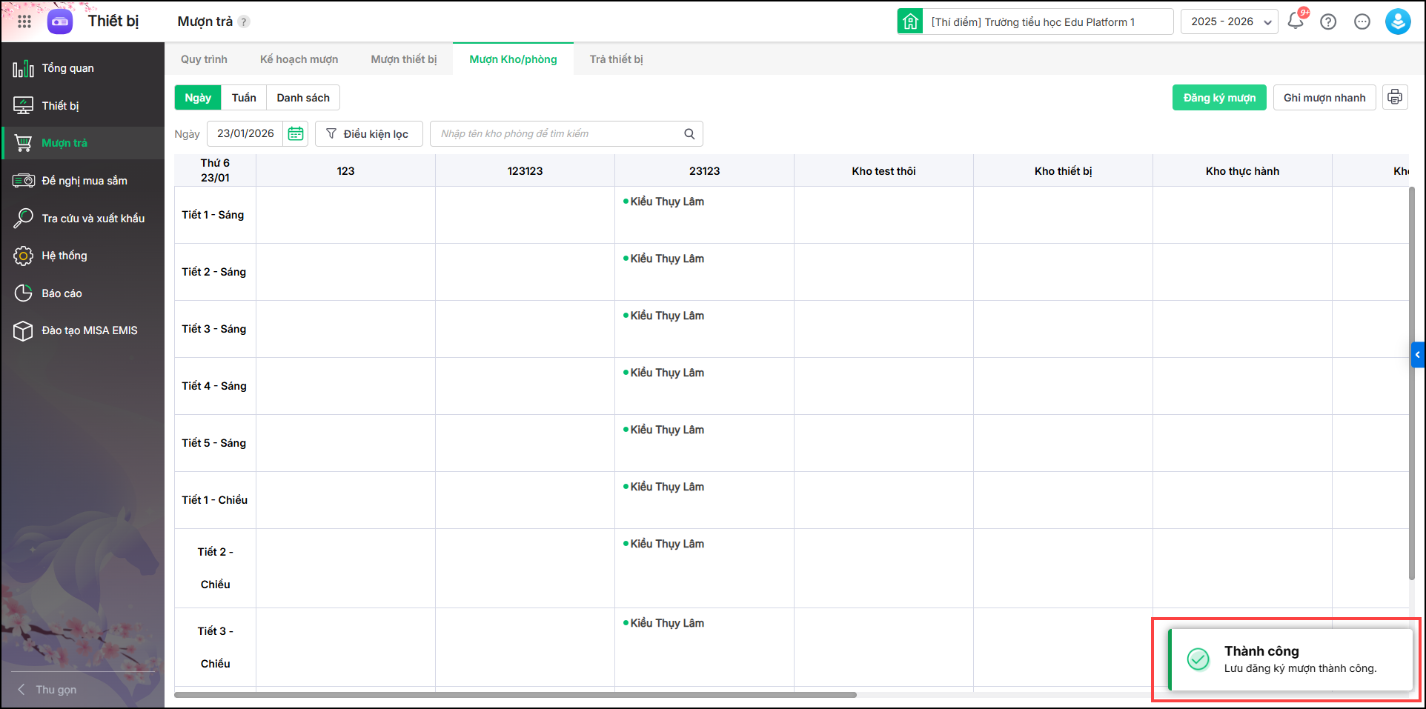This screenshot has width=1426, height=709.
Task: Open the Kế hoạch mượn tab
Action: 299,59
